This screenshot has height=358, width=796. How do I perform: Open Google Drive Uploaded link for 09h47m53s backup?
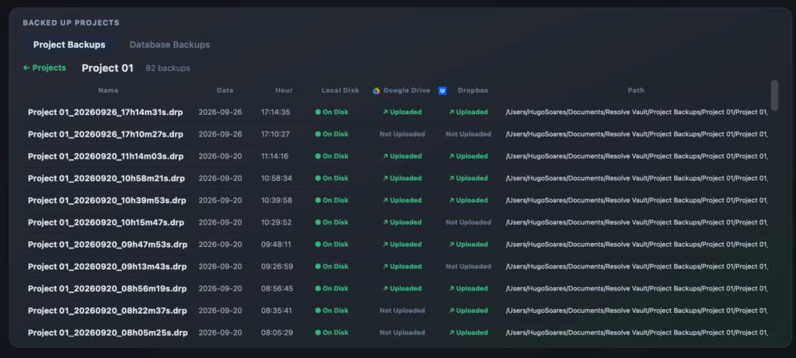pyautogui.click(x=402, y=245)
